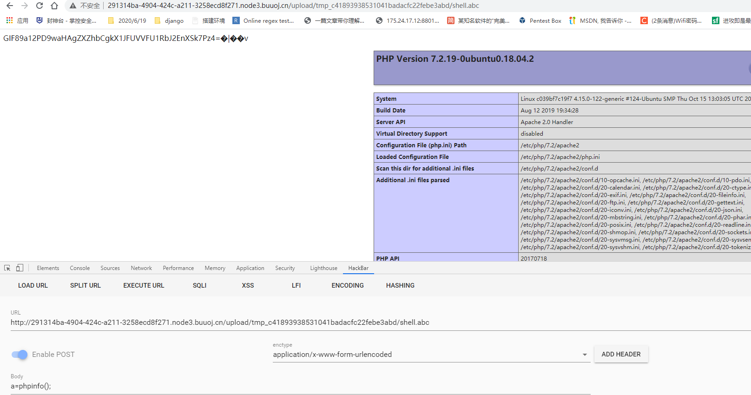
Task: Open the HASHING menu
Action: [400, 285]
